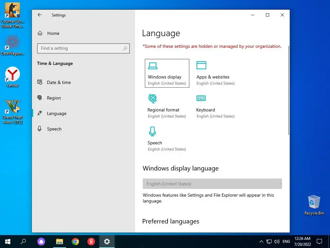
Task: Click the Apps & websites tile
Action: click(x=215, y=73)
